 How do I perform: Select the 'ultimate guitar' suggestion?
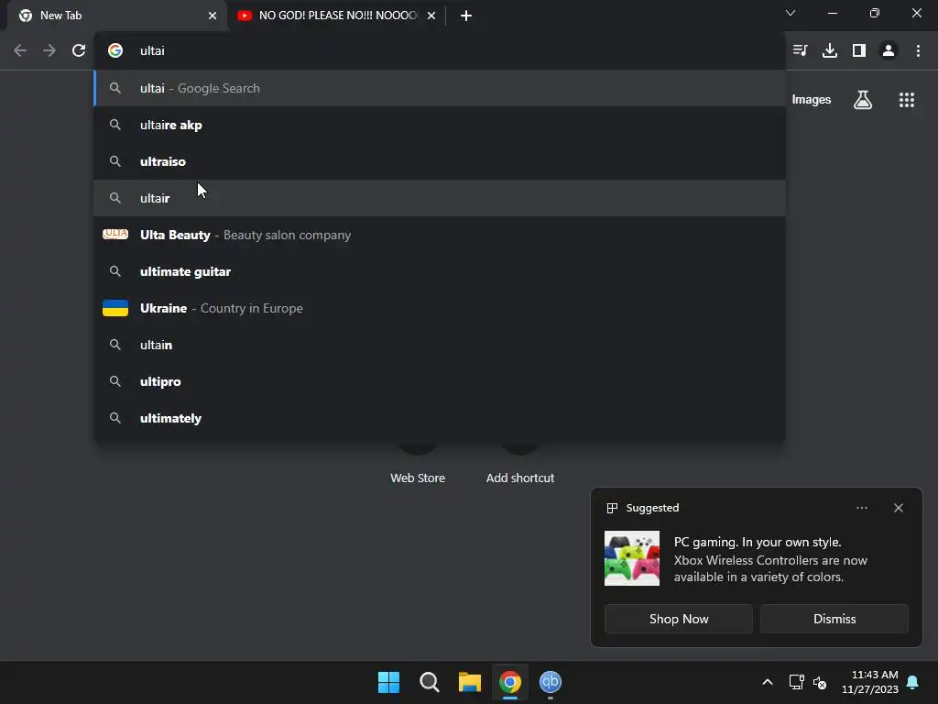tap(440, 271)
